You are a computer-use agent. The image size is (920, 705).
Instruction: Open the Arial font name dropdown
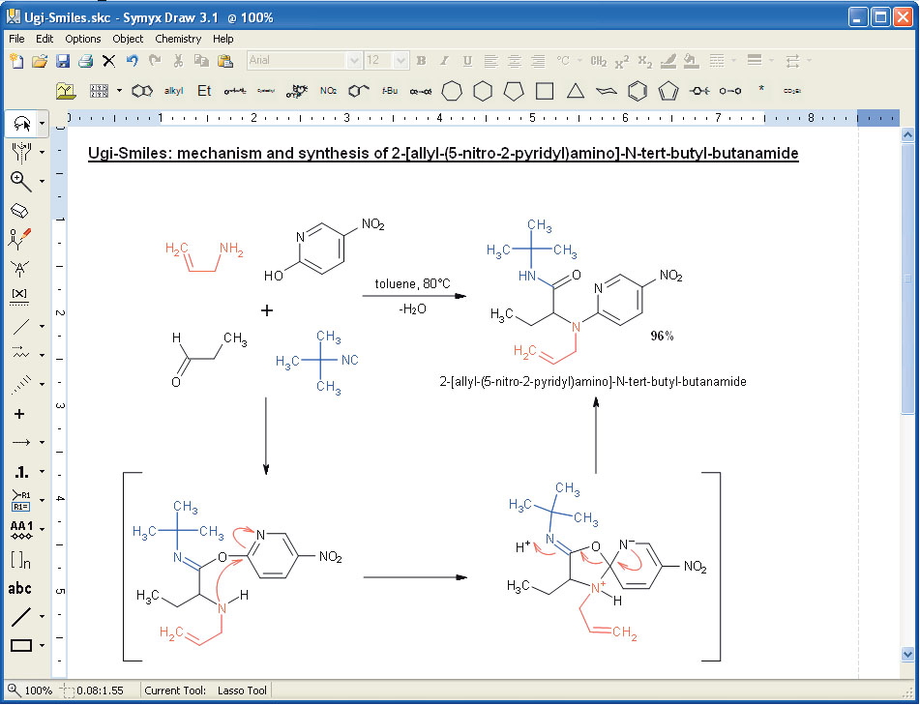pos(353,61)
